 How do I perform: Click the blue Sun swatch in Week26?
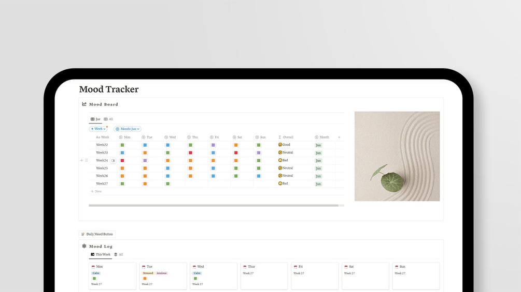click(x=259, y=176)
